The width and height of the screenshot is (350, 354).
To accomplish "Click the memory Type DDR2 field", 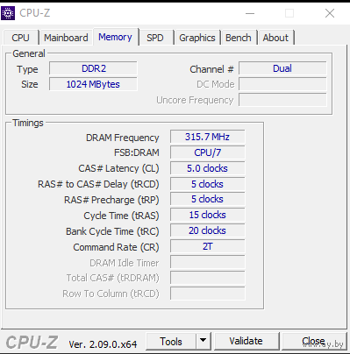I will point(93,68).
